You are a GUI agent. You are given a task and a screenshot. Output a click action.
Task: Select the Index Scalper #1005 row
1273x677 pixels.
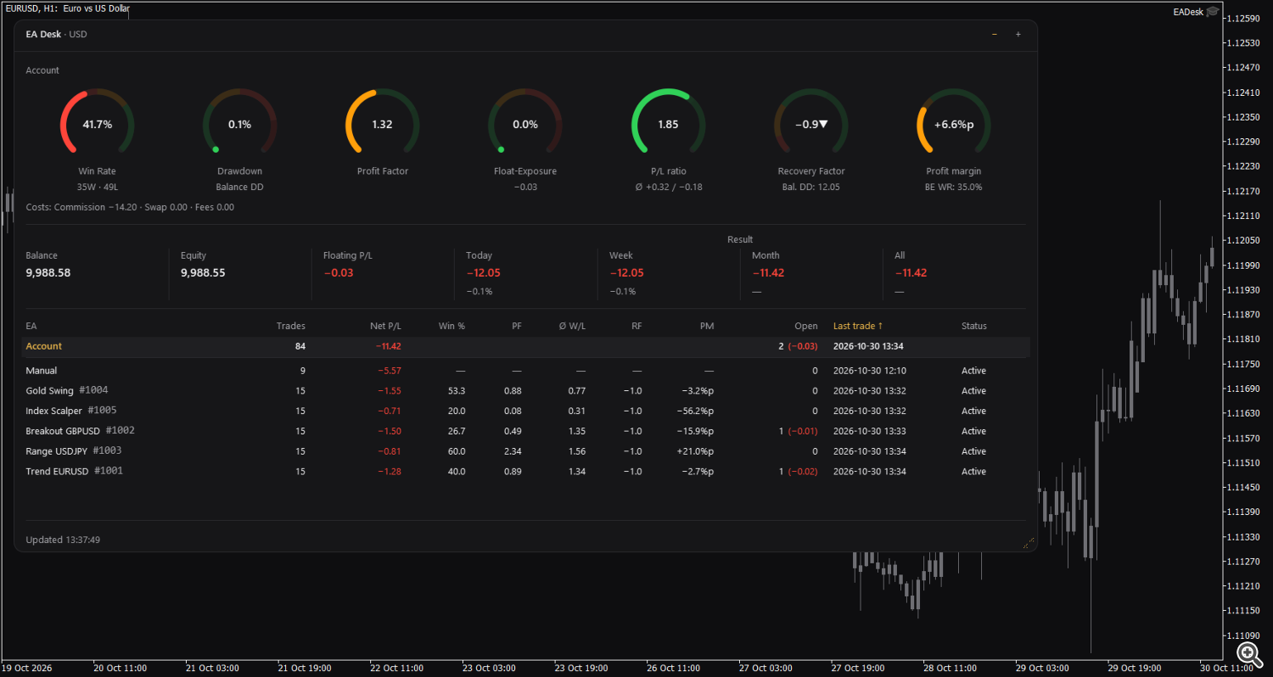[525, 411]
